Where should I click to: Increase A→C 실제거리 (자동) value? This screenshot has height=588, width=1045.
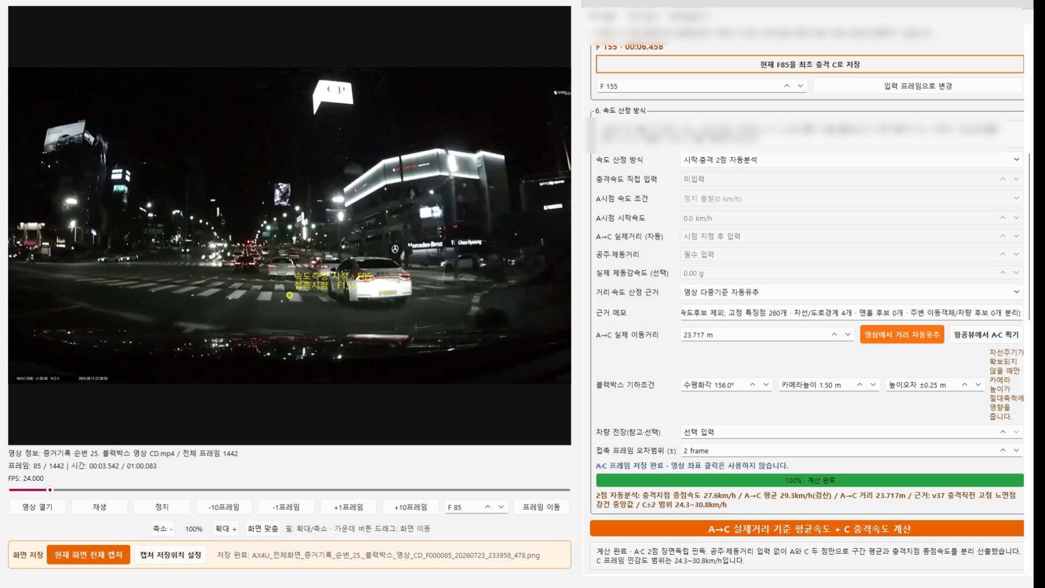1003,236
